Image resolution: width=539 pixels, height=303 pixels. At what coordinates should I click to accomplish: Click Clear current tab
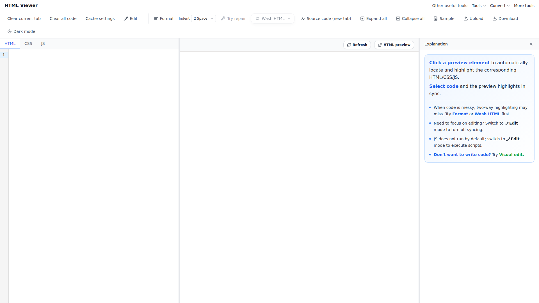pos(24,19)
